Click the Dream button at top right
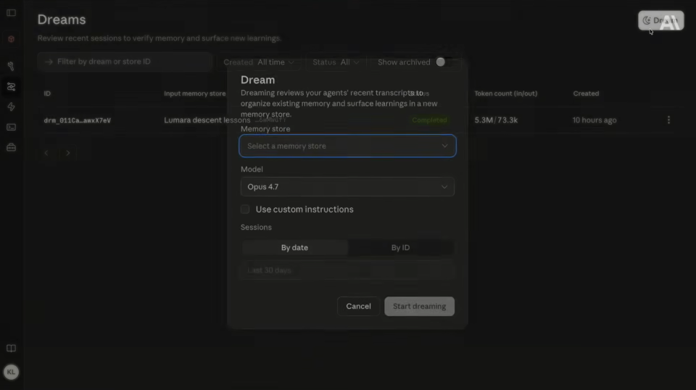696x390 pixels. point(660,20)
